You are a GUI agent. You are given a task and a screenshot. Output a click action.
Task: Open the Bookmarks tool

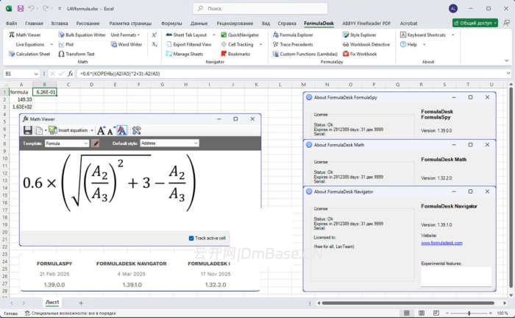[x=235, y=54]
